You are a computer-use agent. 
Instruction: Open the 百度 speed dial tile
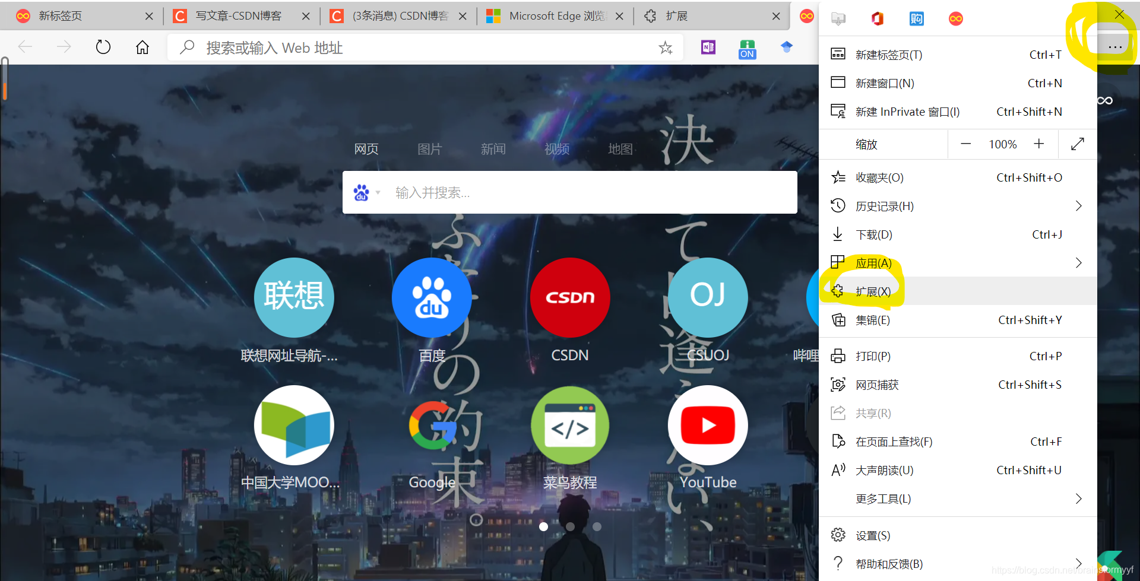432,297
